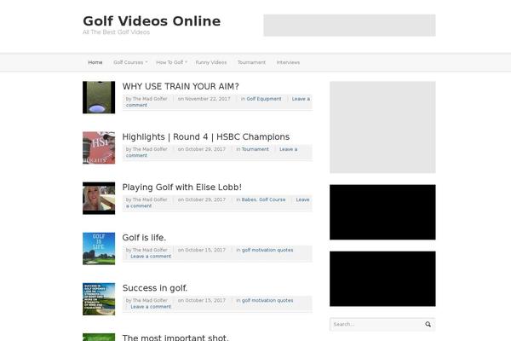Open the Golf Videos Online site title

[152, 20]
